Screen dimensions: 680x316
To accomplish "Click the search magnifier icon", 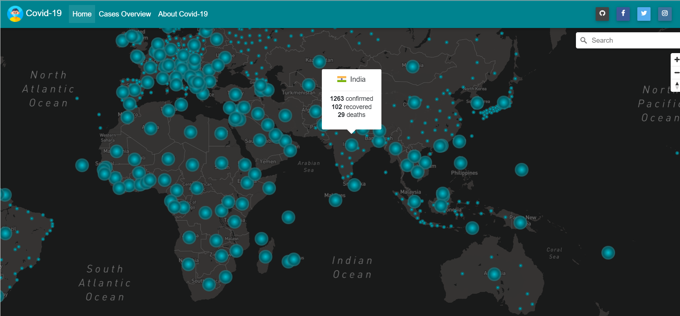I will point(584,41).
